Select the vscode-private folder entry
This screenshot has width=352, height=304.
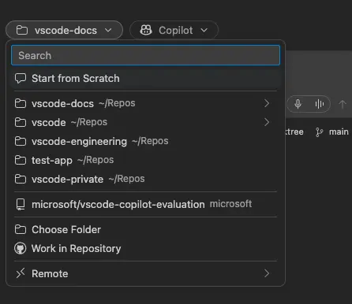(145, 179)
